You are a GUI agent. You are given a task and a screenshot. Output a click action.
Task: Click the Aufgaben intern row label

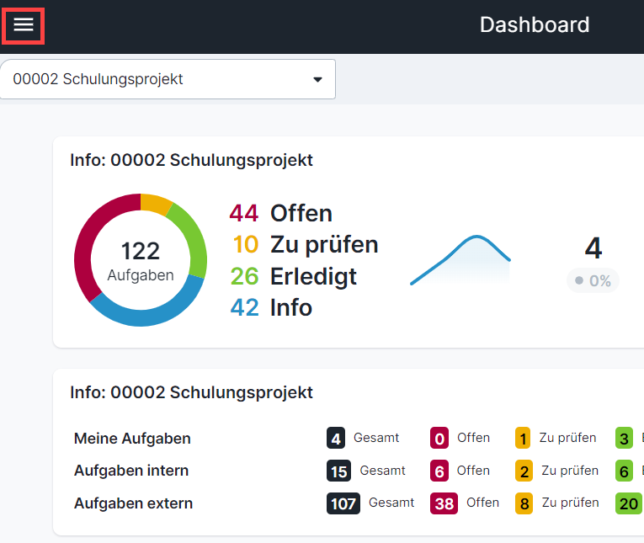(131, 471)
